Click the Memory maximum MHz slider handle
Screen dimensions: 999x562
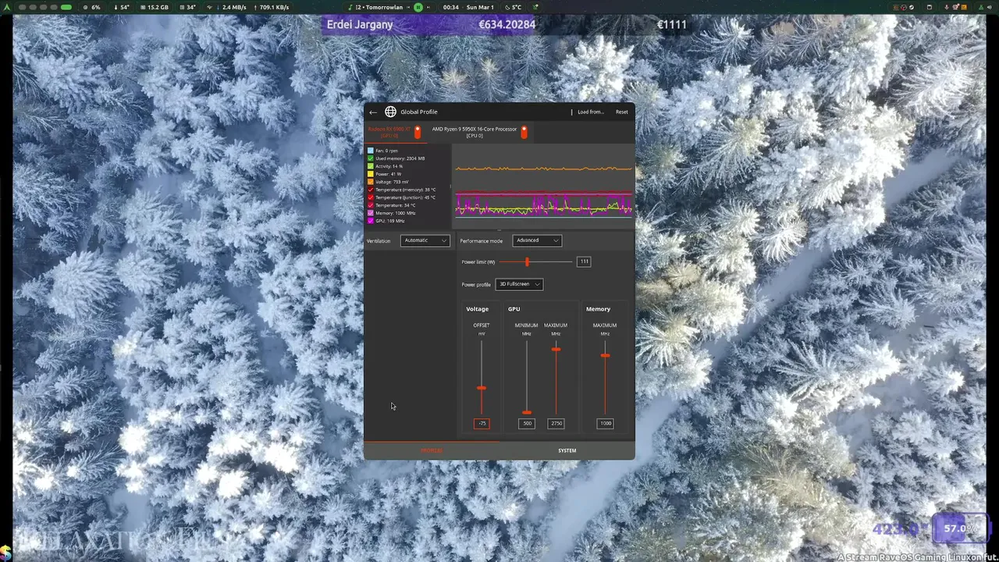click(605, 355)
